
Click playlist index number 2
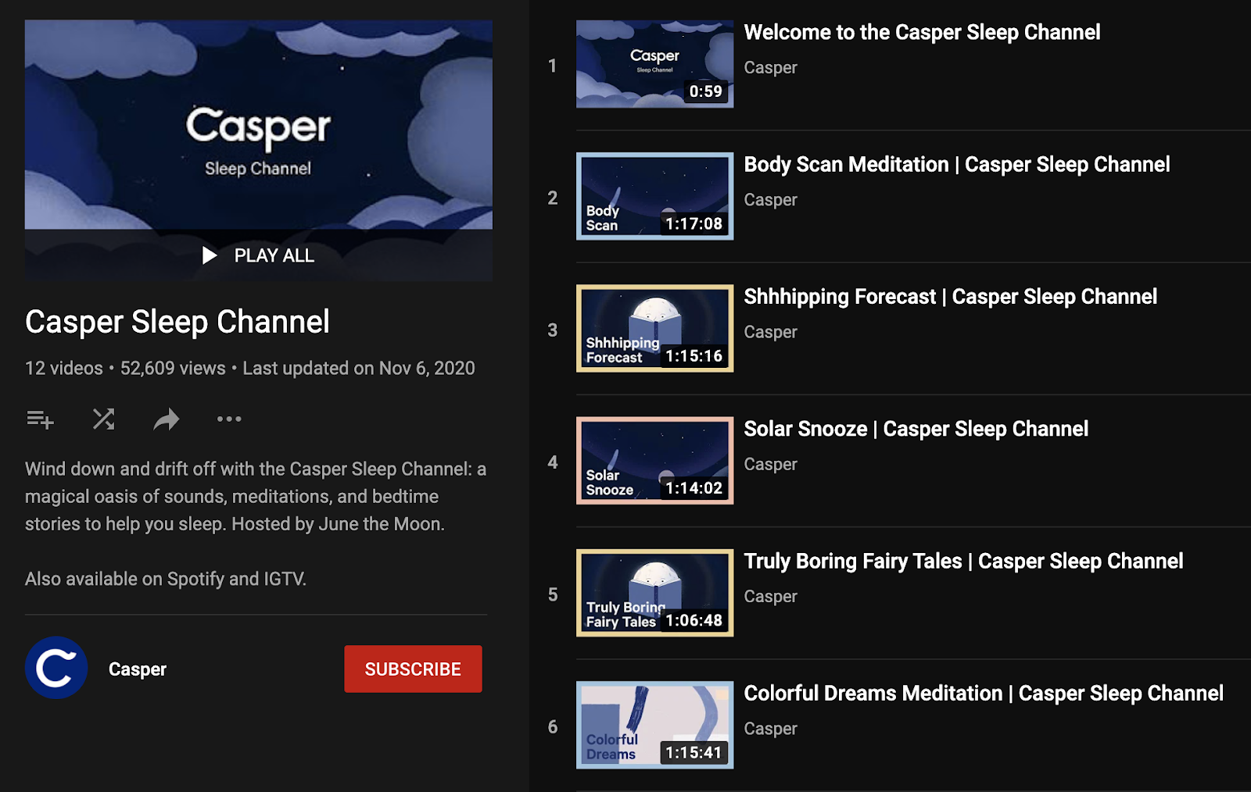point(553,198)
